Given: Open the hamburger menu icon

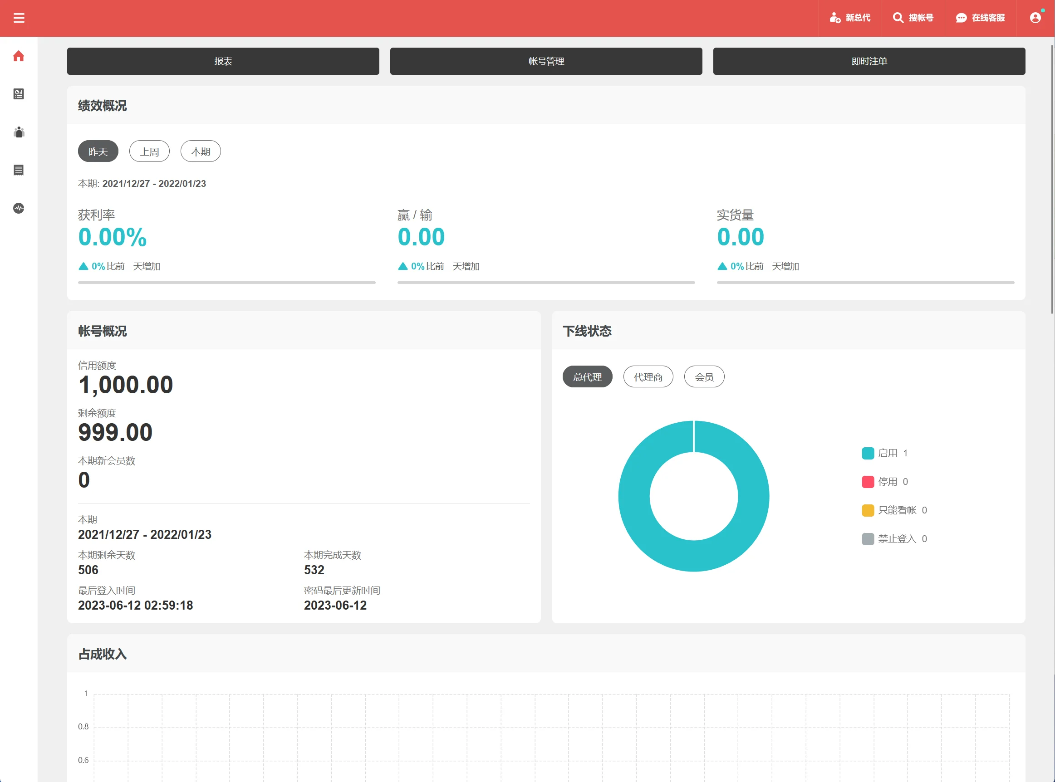Looking at the screenshot, I should 19,18.
